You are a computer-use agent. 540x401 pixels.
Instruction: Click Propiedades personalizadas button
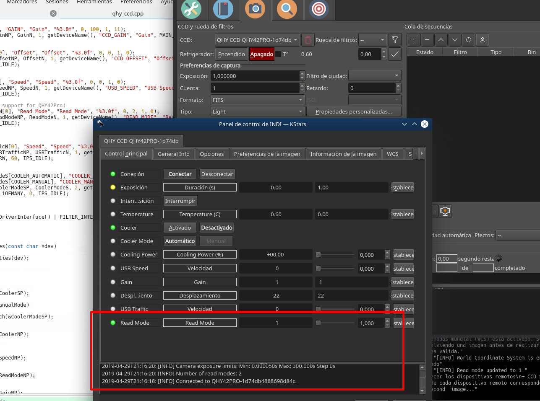click(354, 111)
